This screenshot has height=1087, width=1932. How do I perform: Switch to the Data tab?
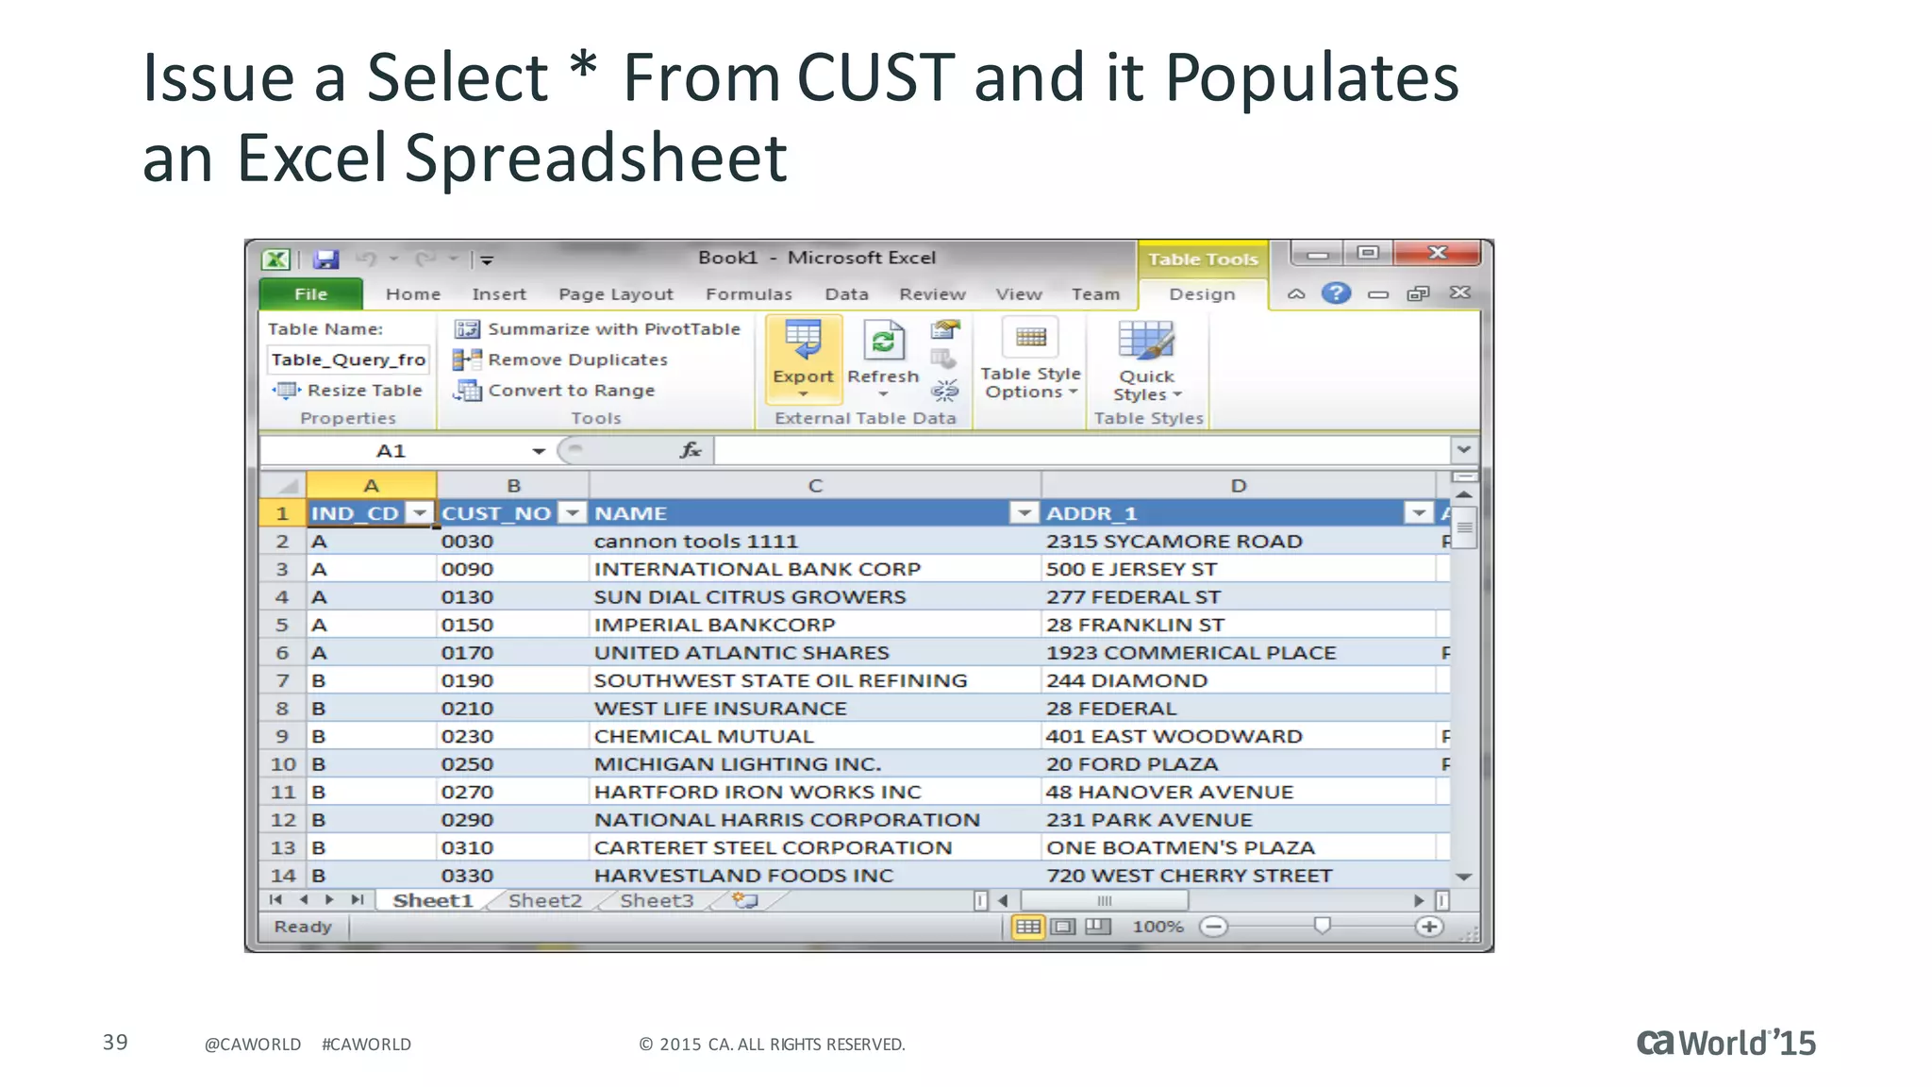pos(846,294)
